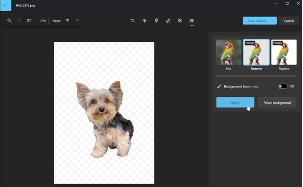Undo the last edit

[x=68, y=21]
